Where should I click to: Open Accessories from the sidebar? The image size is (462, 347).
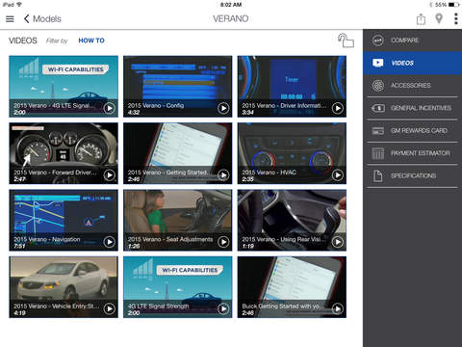[x=412, y=86]
